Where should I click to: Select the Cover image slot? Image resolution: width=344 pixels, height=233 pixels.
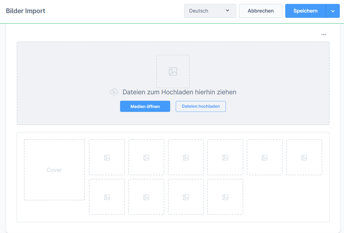pos(54,170)
